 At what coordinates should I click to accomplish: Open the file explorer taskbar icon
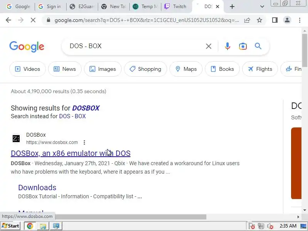(x=43, y=226)
